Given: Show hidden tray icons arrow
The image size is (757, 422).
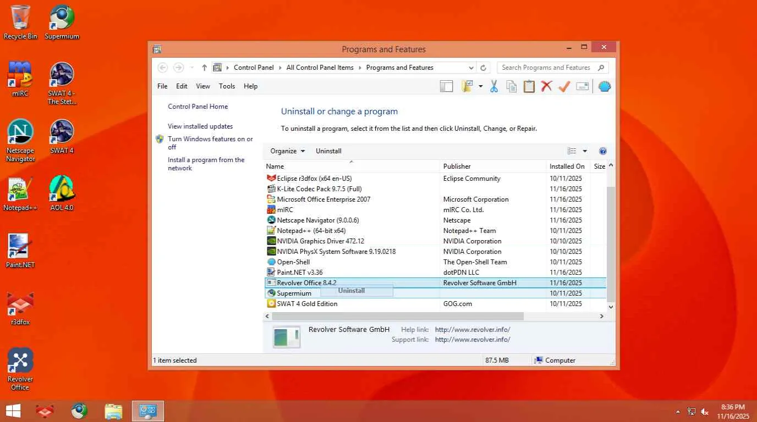Looking at the screenshot, I should click(679, 412).
